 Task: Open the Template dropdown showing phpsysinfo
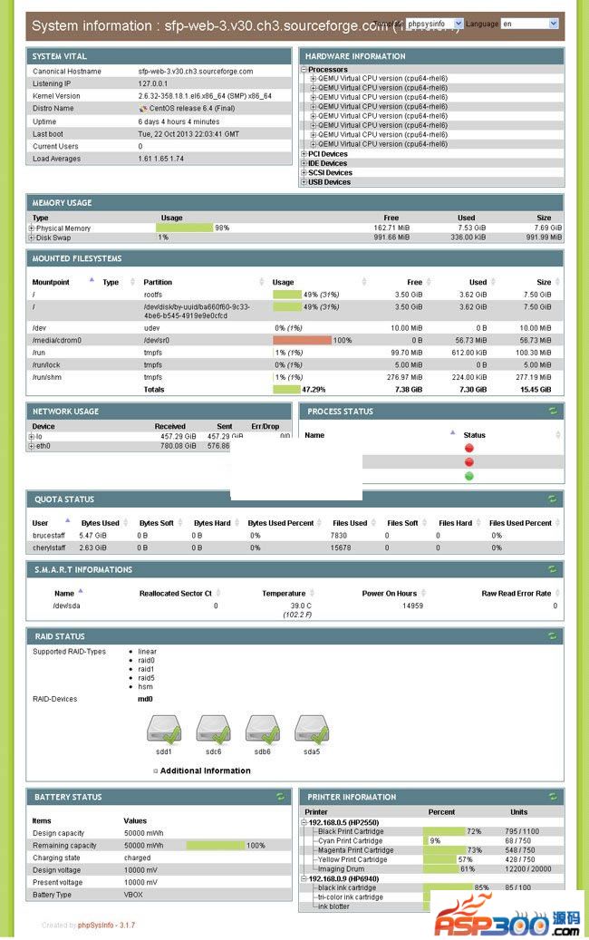434,23
